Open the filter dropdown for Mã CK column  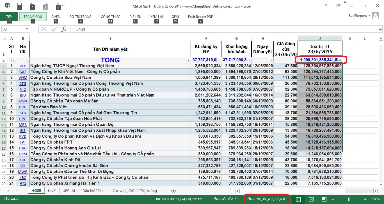[x=27, y=60]
